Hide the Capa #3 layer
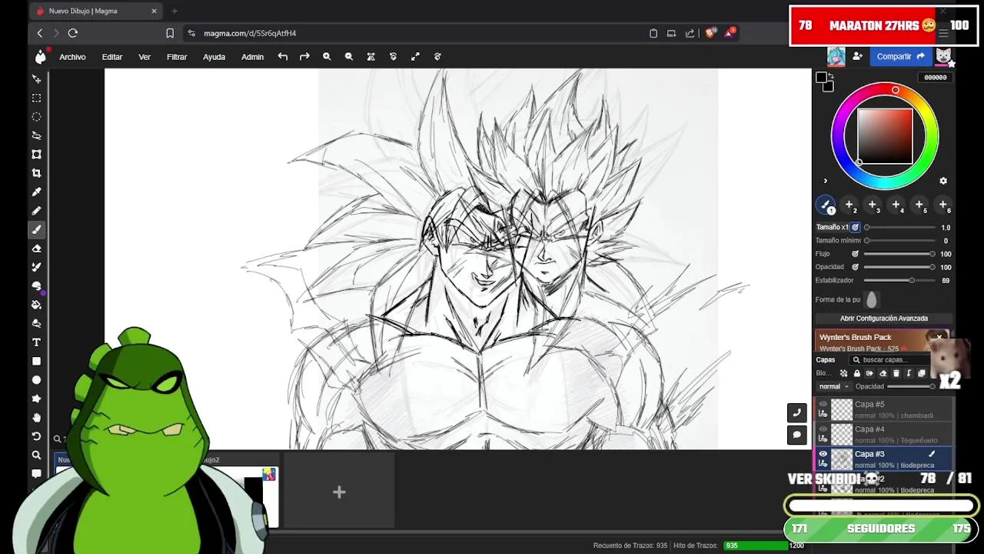 point(823,454)
